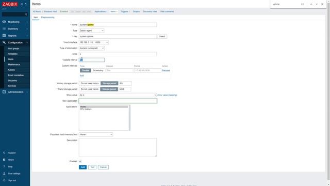Viewport: 330px width, 186px height.
Task: Click the Description text area
Action: (x=118, y=147)
